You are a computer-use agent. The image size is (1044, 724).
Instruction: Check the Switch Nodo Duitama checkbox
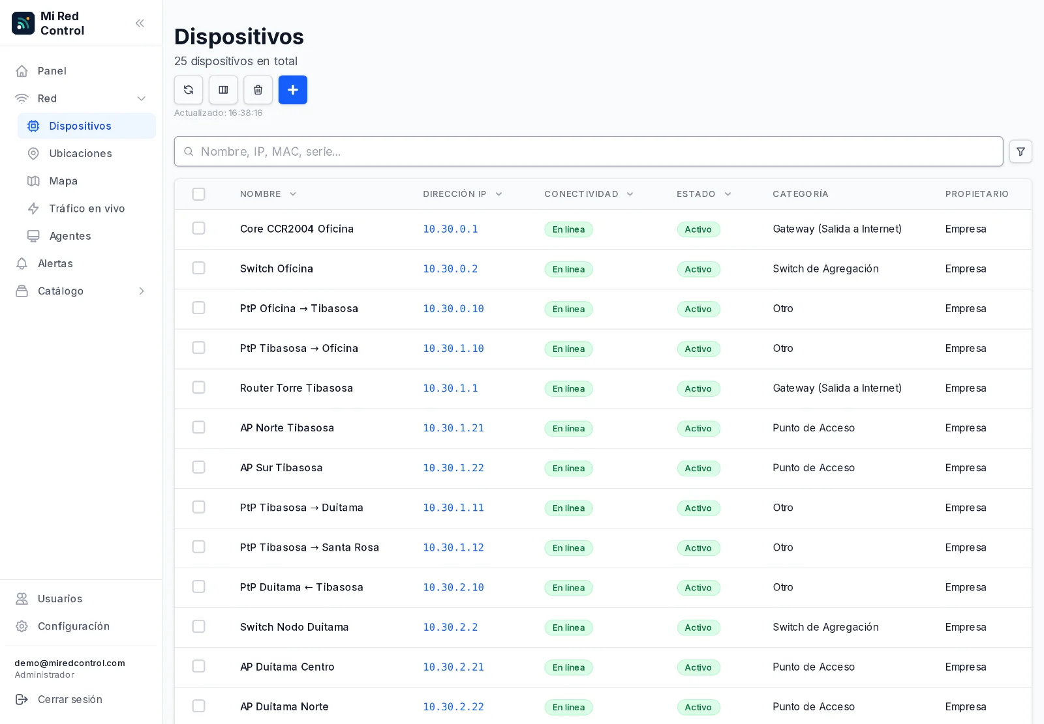[199, 626]
